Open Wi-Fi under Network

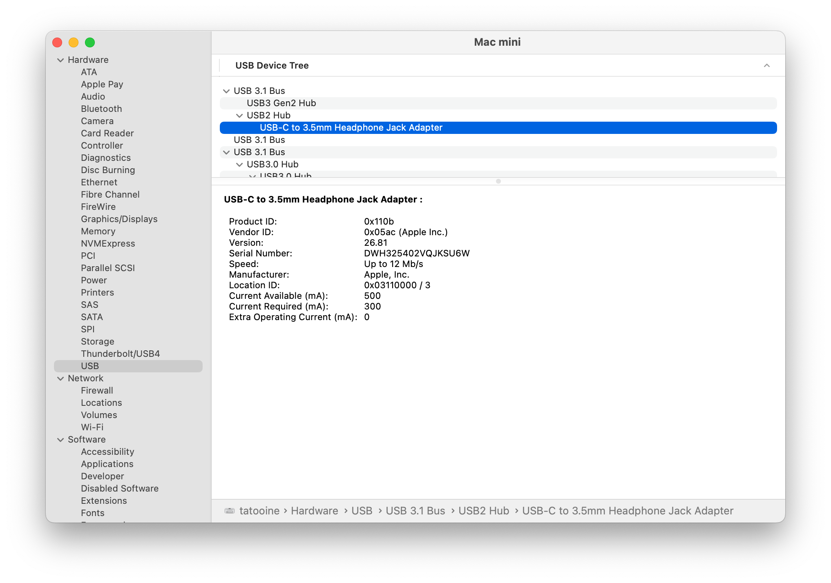point(92,427)
